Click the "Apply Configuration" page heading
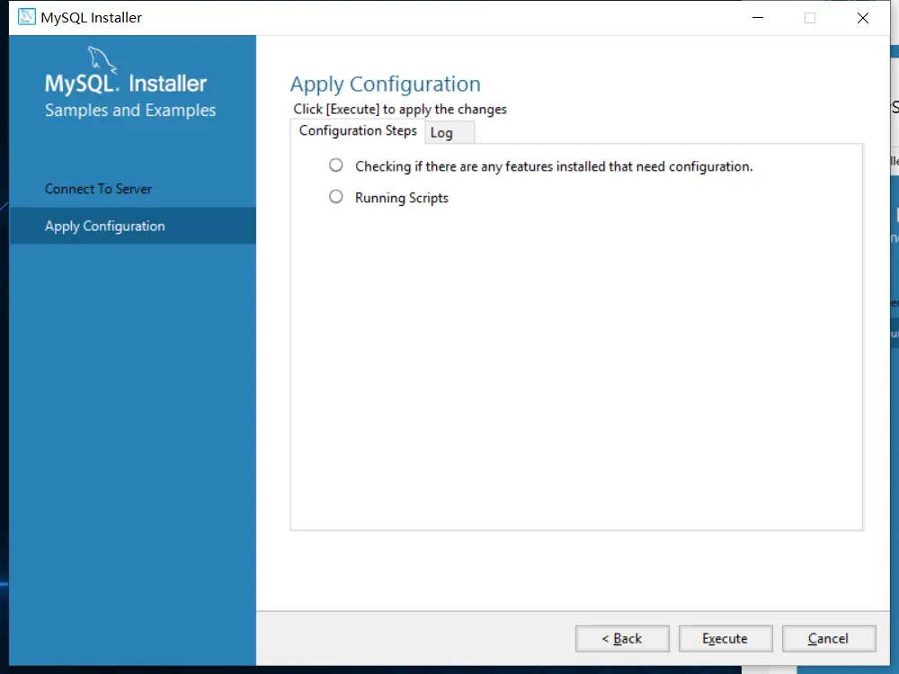The width and height of the screenshot is (899, 674). pyautogui.click(x=386, y=84)
